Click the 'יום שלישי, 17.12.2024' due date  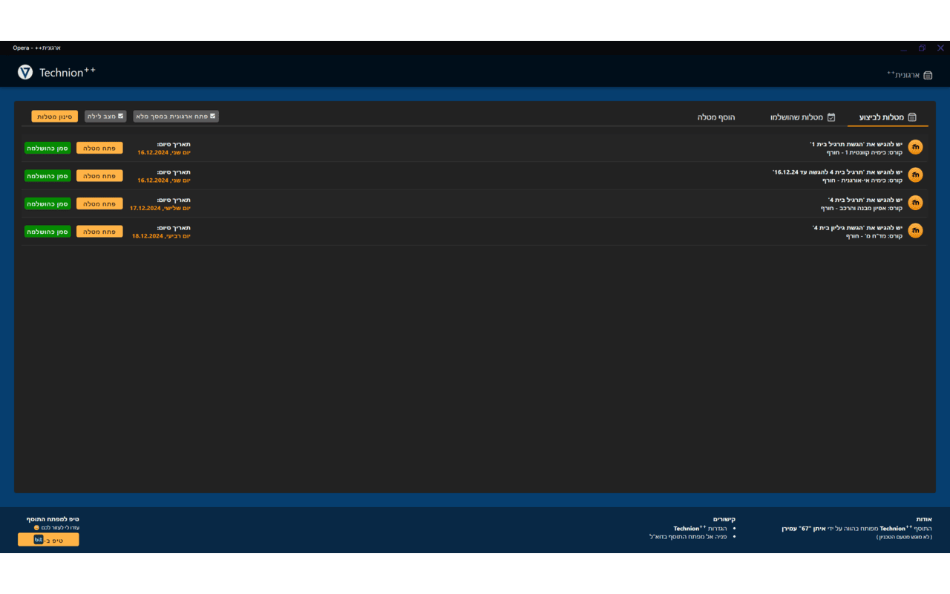[x=160, y=208]
